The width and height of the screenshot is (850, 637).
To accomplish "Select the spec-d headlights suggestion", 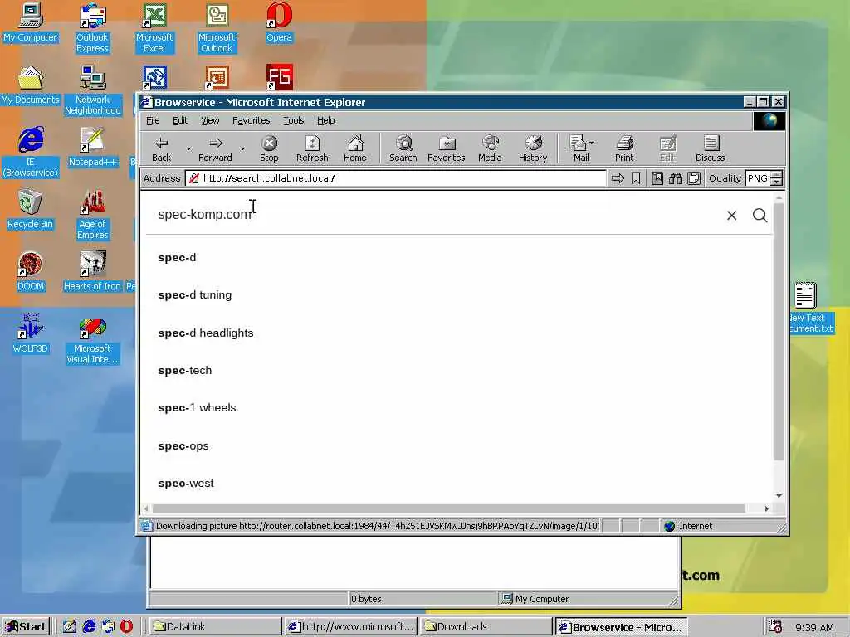I will tap(206, 333).
